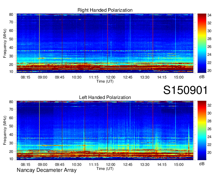This screenshot has width=215, height=174.
Task: Click the "Nancay Decameter Array" caption
Action: tap(46, 170)
